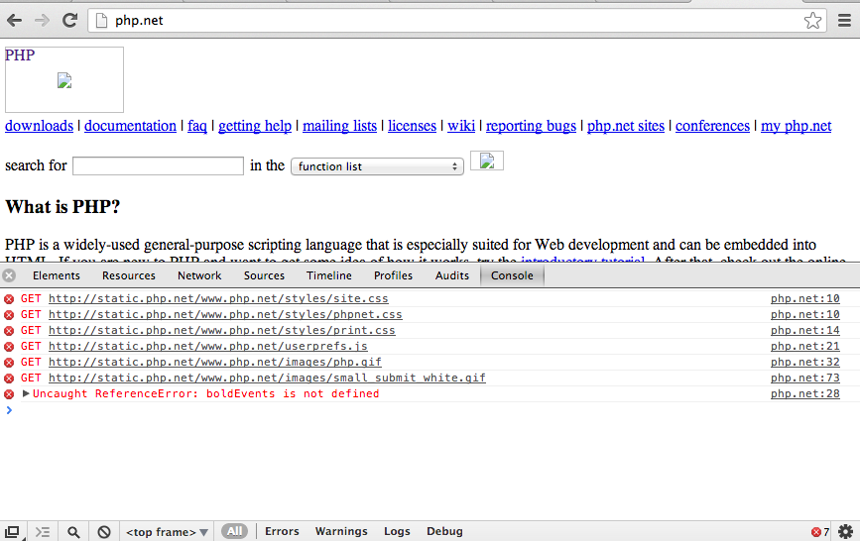Open the reporting bugs link
Viewport: 860px width, 541px height.
(x=531, y=126)
